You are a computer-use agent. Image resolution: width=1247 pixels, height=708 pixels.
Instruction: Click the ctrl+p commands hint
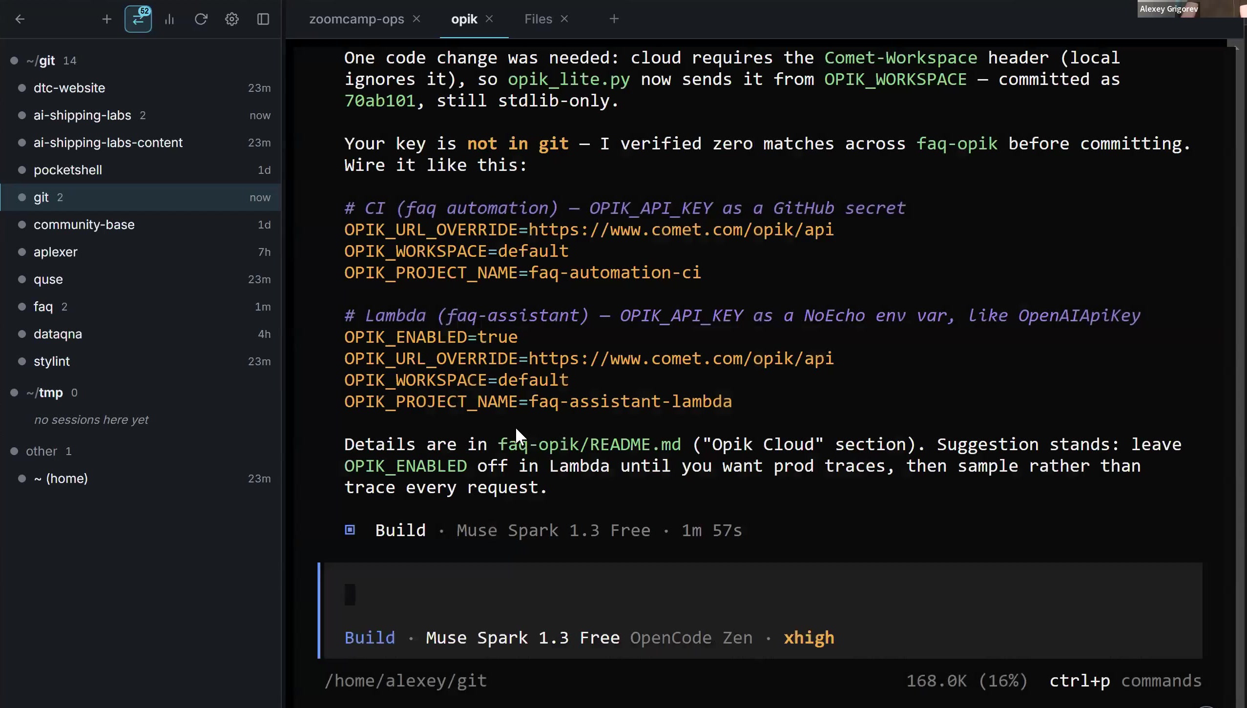[x=1125, y=681]
